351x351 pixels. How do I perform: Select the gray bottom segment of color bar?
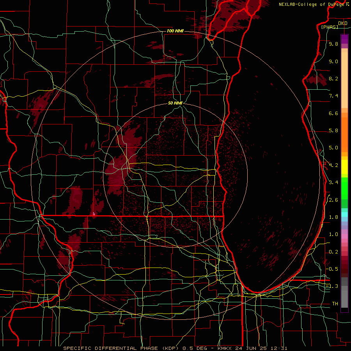[x=344, y=292]
